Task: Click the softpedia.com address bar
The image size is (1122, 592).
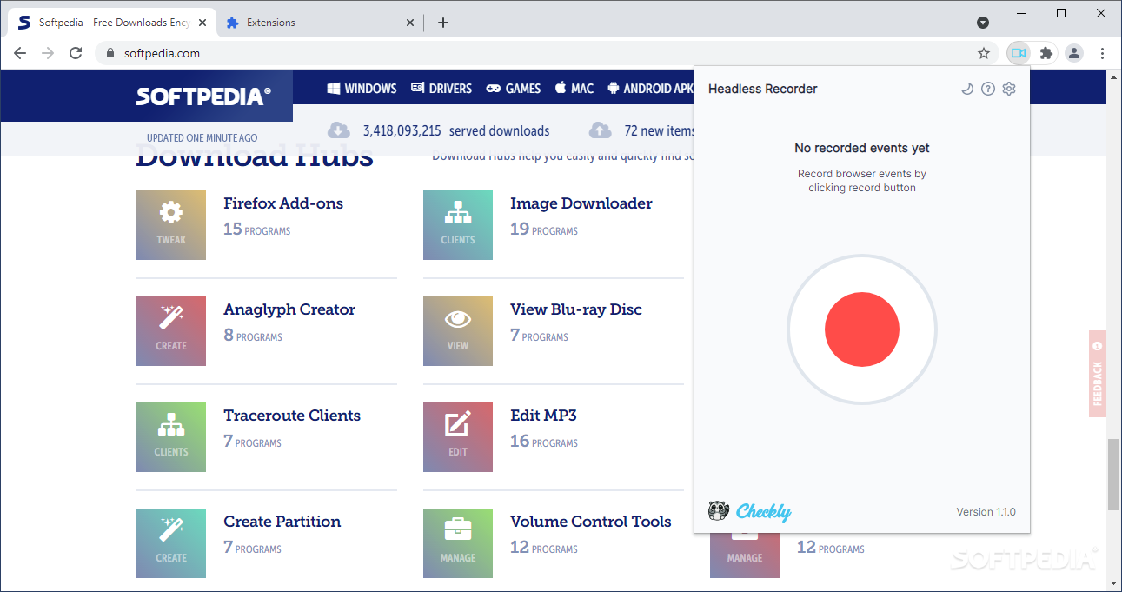Action: pyautogui.click(x=548, y=53)
